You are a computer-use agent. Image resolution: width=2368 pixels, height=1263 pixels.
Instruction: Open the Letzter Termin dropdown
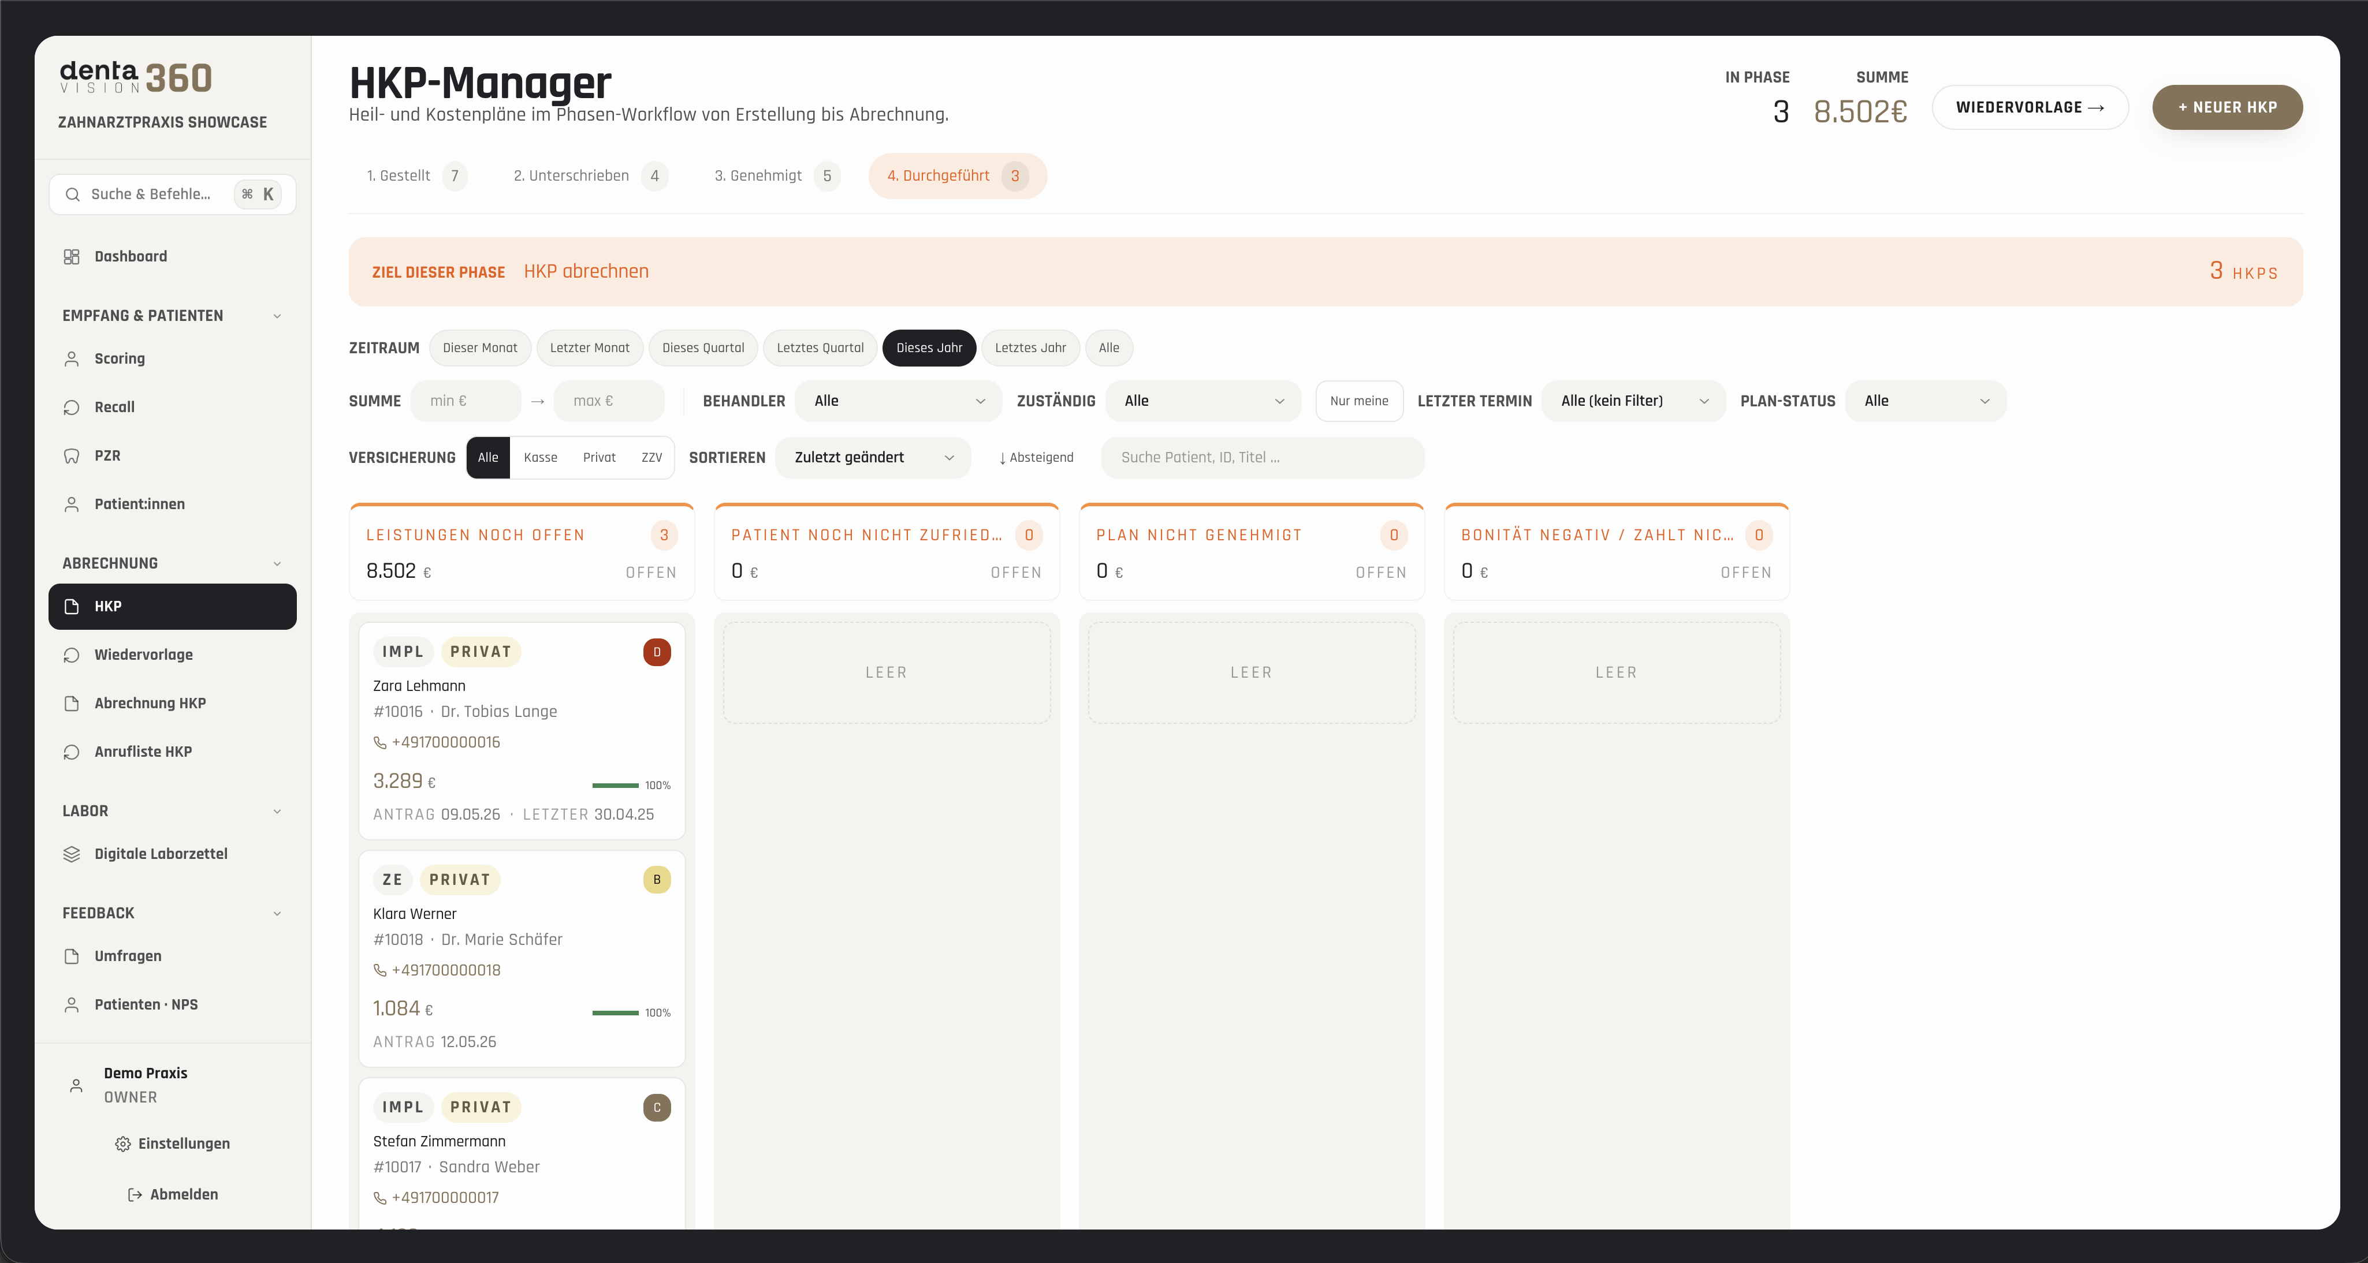click(1633, 401)
